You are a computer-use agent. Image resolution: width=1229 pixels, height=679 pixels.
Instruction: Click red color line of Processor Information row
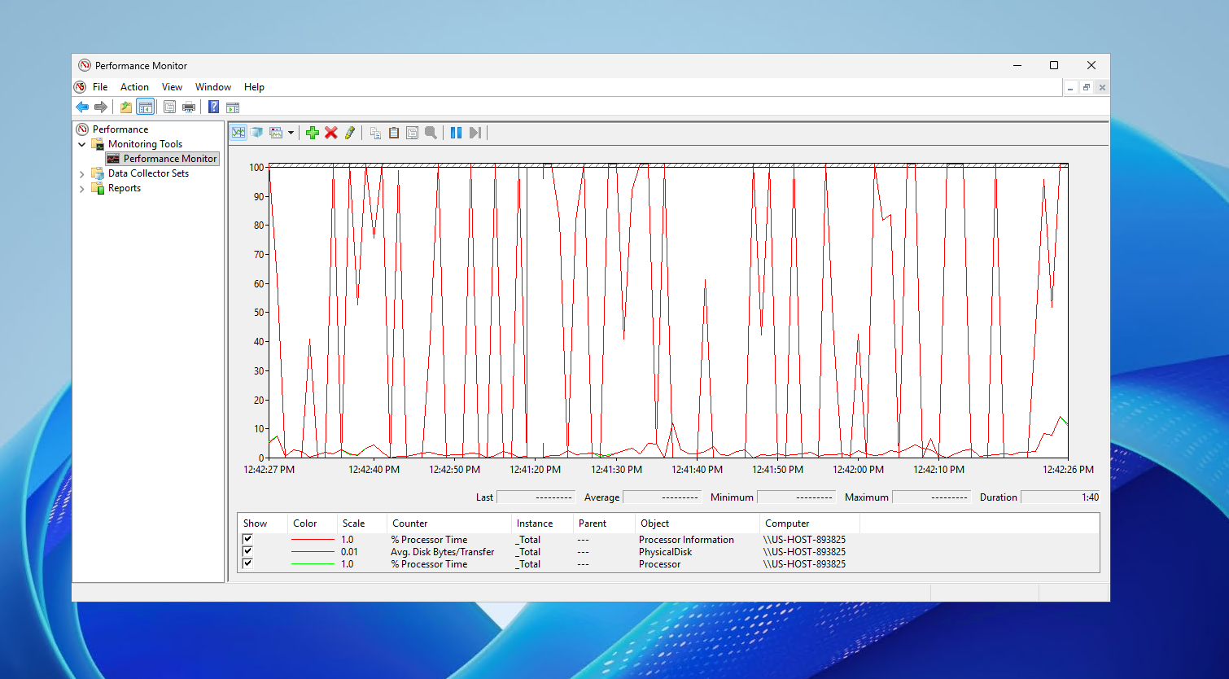(x=313, y=540)
